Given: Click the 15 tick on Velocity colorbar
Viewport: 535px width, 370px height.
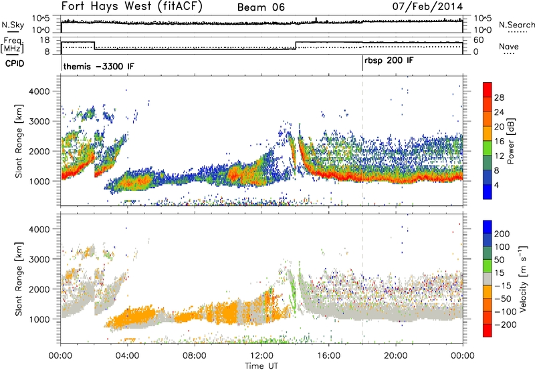Looking at the screenshot, I should coord(499,272).
